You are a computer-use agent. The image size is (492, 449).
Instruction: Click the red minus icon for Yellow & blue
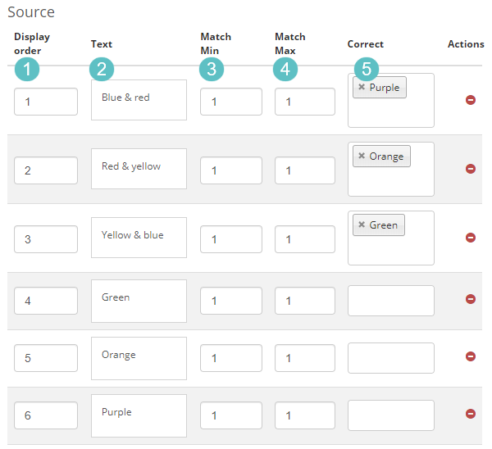(471, 238)
